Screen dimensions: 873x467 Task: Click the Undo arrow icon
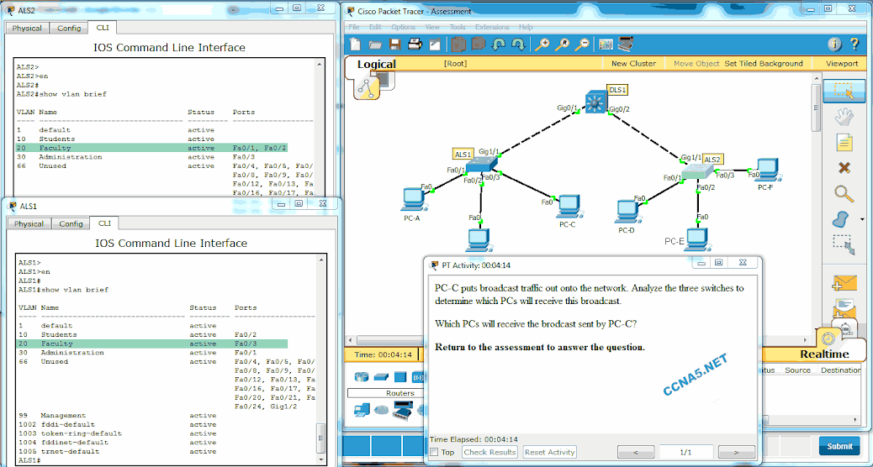coord(498,45)
